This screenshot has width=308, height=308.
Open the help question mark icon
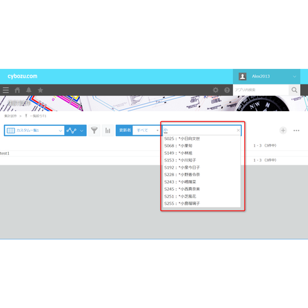(227, 90)
